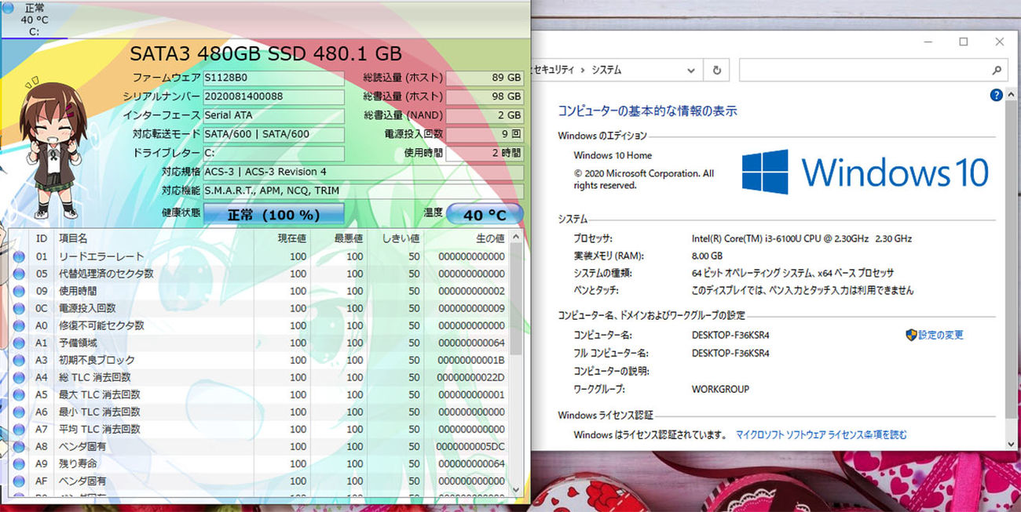1021x512 pixels.
Task: Click the status orb of A7 平均 TLC 消去回数
Action: click(x=19, y=429)
